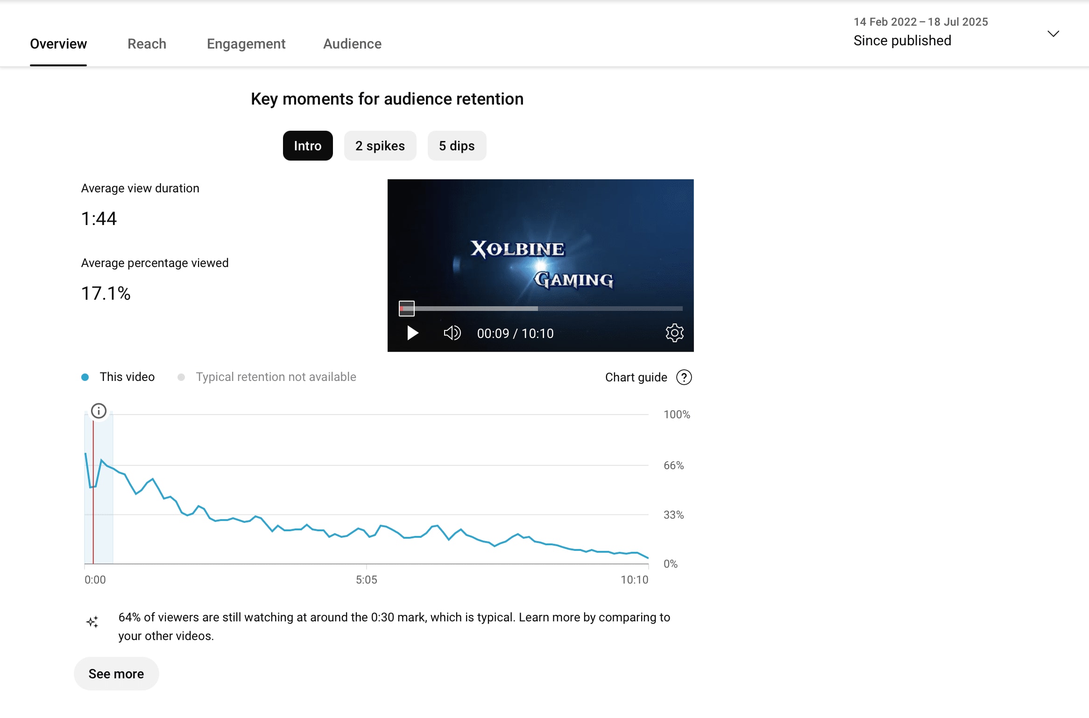Select the Reach tab link
The image size is (1089, 718).
point(147,44)
